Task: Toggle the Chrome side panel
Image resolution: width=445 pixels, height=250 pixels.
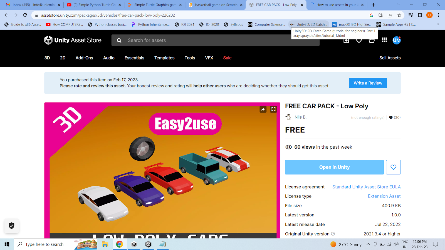Action: (420, 15)
